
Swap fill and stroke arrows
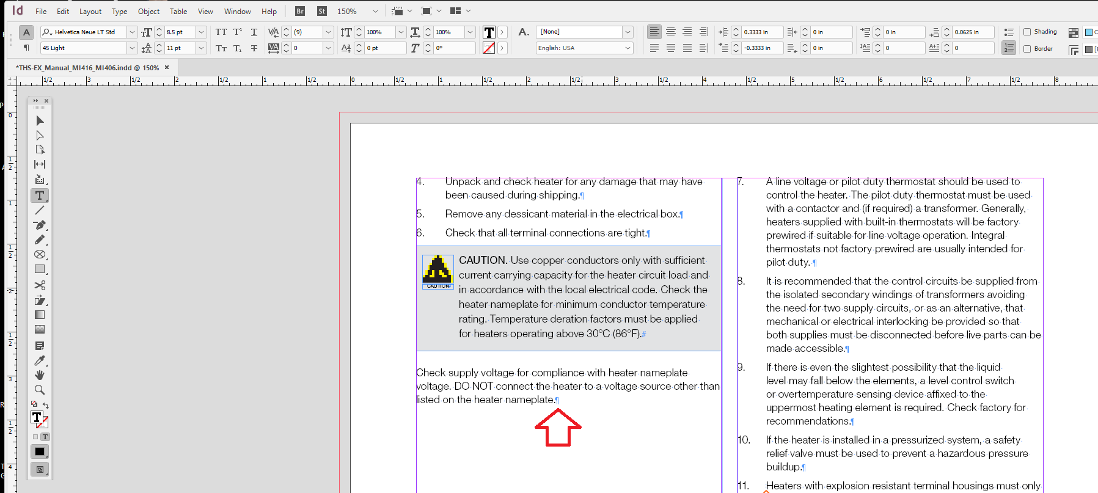pyautogui.click(x=46, y=406)
